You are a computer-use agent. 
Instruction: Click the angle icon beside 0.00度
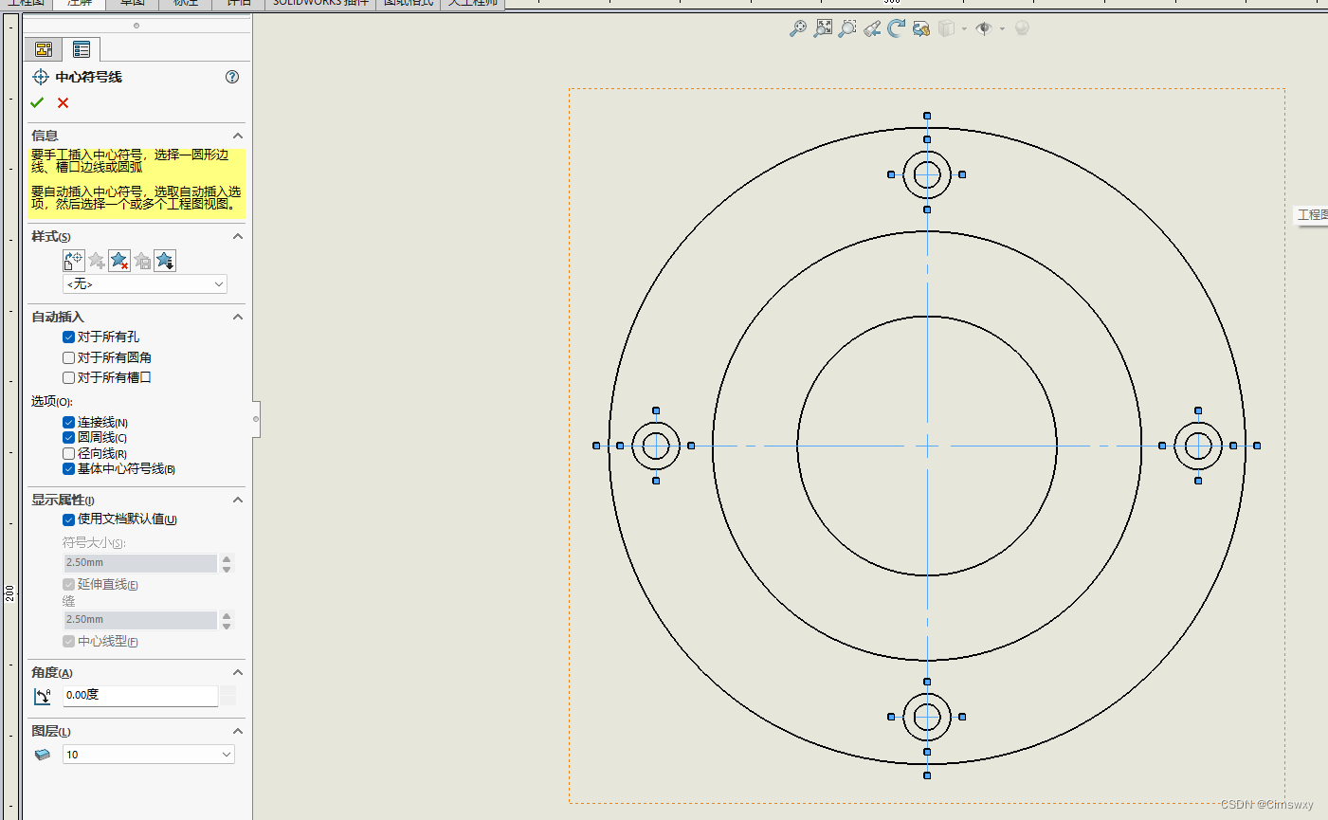[42, 696]
